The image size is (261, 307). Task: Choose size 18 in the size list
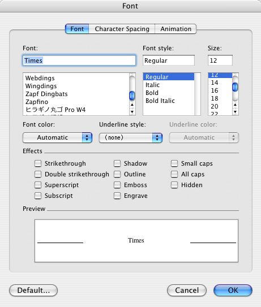(215, 98)
